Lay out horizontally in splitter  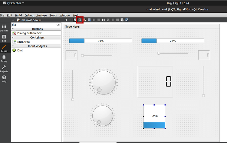click(104, 20)
